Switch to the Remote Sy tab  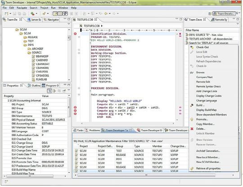[219, 20]
